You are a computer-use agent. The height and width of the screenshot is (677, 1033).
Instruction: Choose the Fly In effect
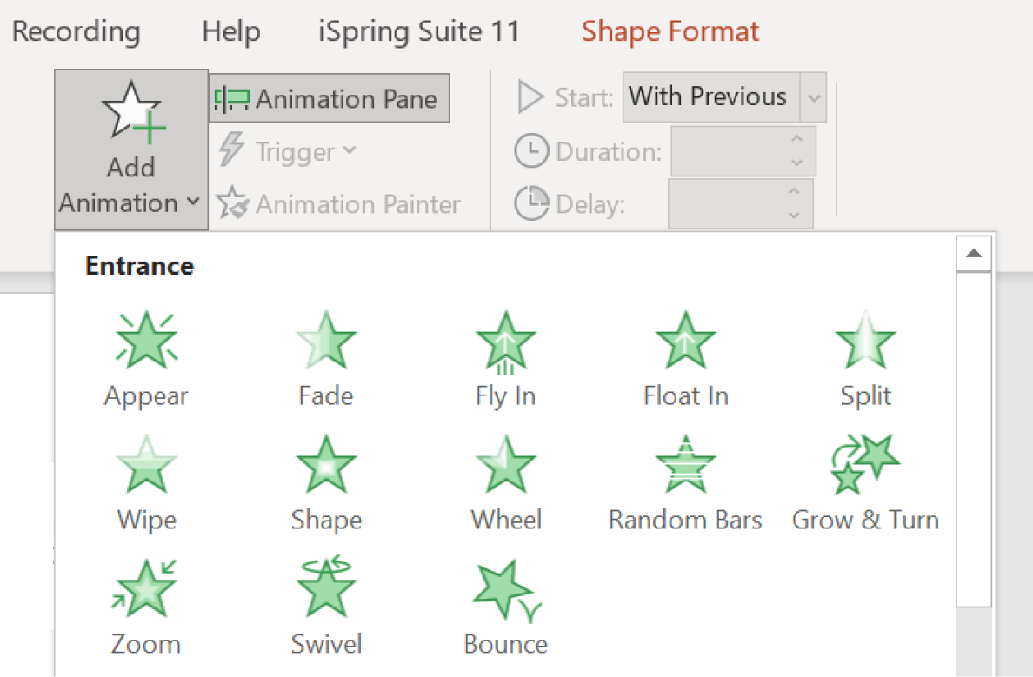505,355
